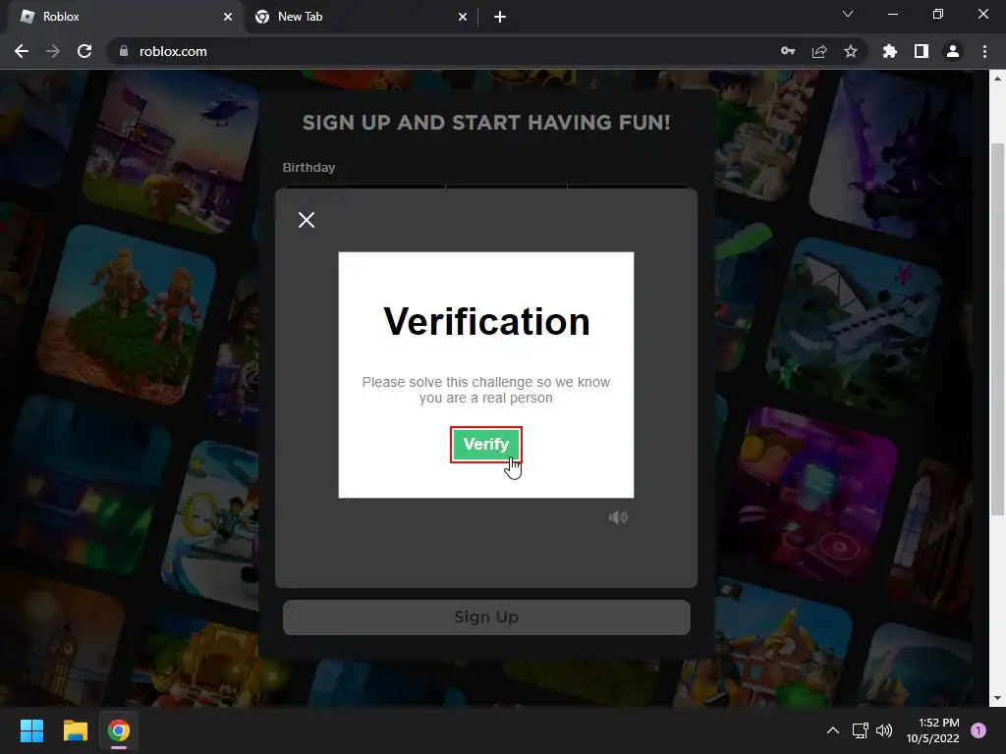Toggle the browser side panel icon
The width and height of the screenshot is (1006, 754).
click(x=922, y=51)
